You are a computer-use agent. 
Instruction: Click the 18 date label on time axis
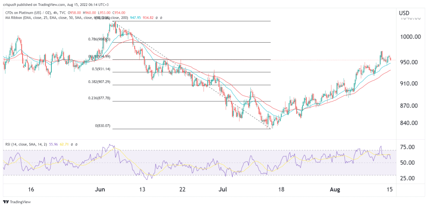click(282, 189)
